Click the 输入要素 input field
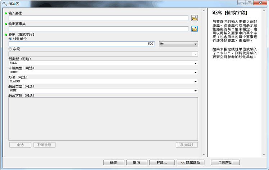 pos(99,18)
